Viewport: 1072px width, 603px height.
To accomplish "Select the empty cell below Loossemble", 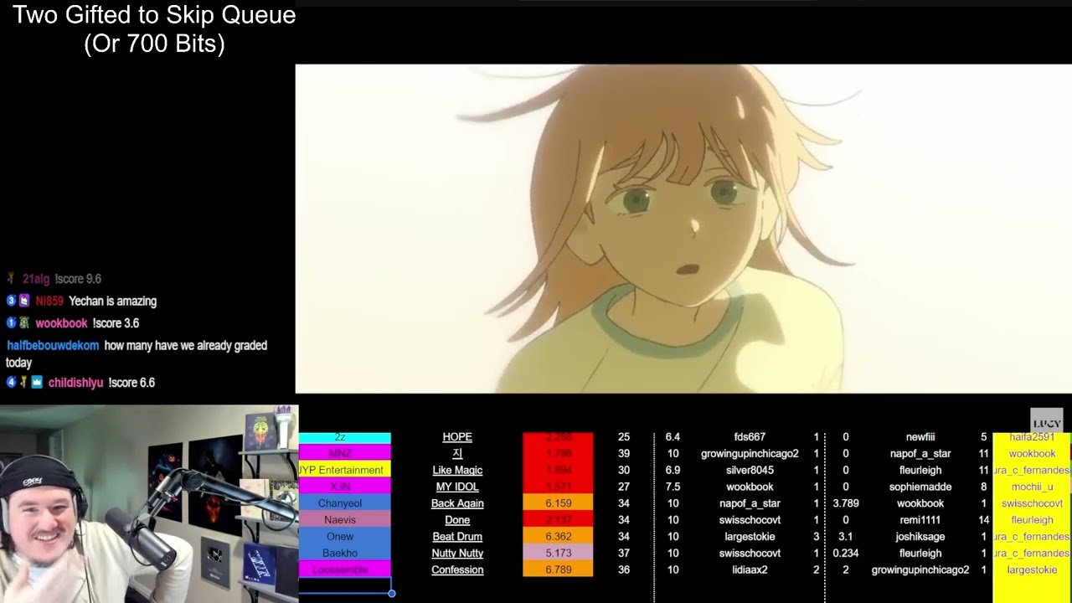I will [x=344, y=585].
